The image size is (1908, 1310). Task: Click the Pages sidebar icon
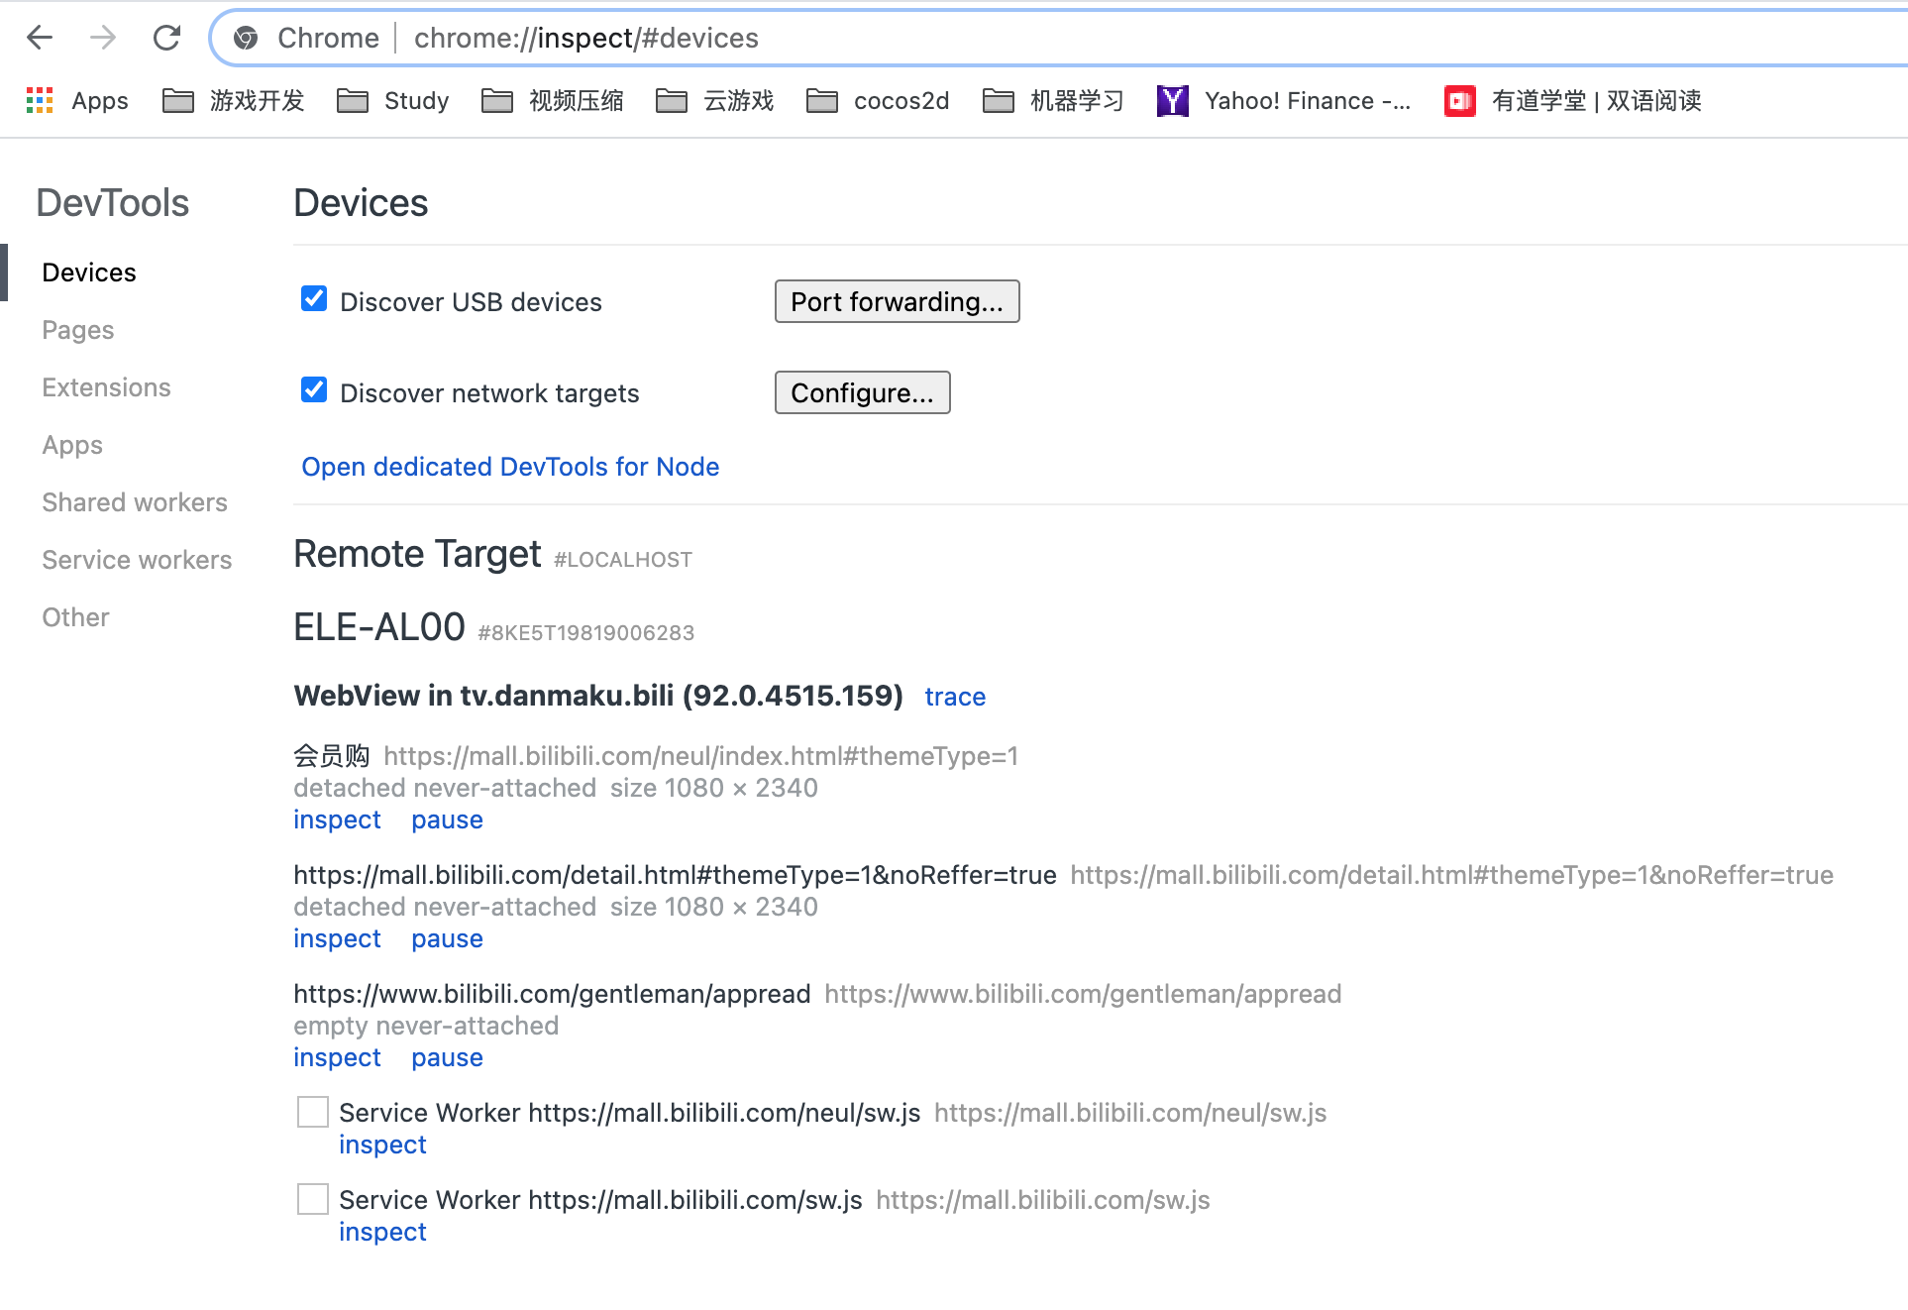79,329
